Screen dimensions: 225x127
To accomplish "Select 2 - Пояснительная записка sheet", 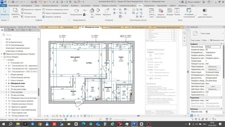I will (19, 78).
